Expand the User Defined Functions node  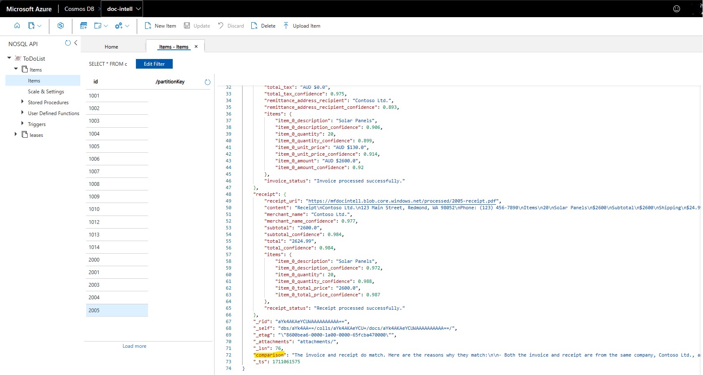tap(22, 113)
